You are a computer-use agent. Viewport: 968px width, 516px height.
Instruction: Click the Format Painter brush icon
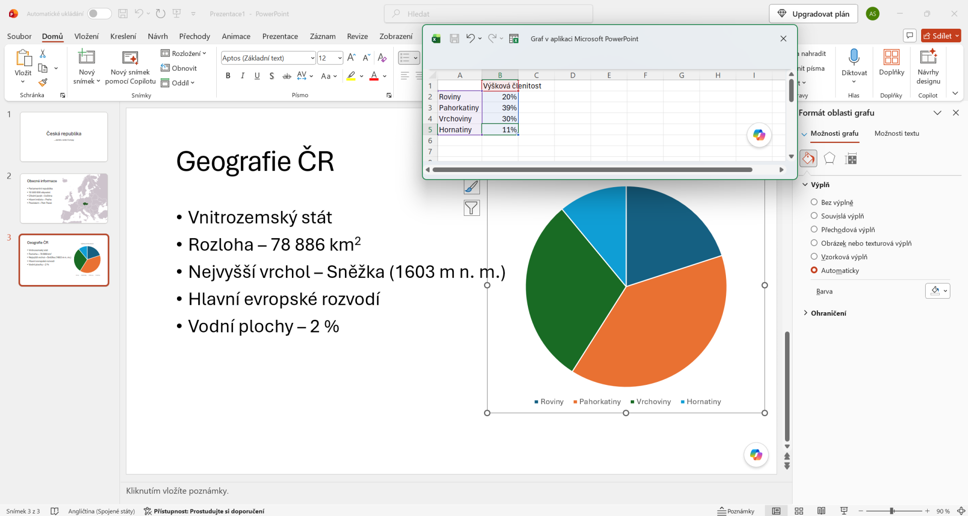[43, 82]
